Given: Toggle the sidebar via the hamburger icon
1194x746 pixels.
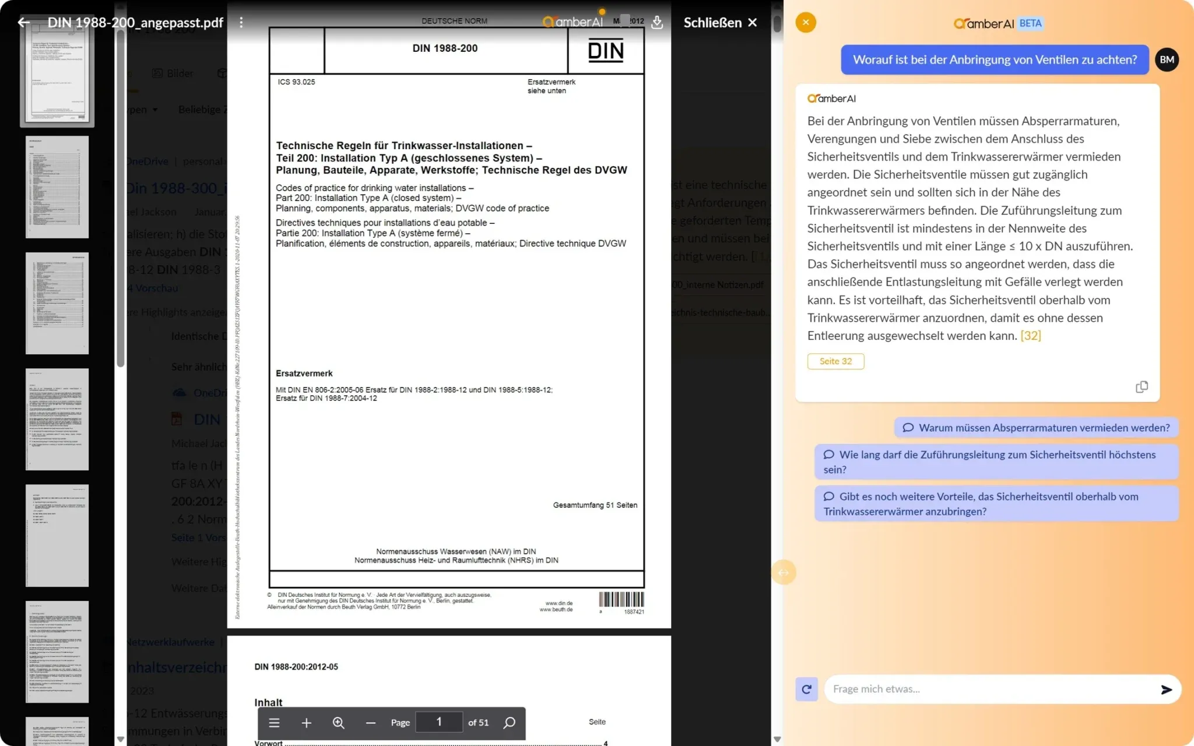Looking at the screenshot, I should coord(274,723).
